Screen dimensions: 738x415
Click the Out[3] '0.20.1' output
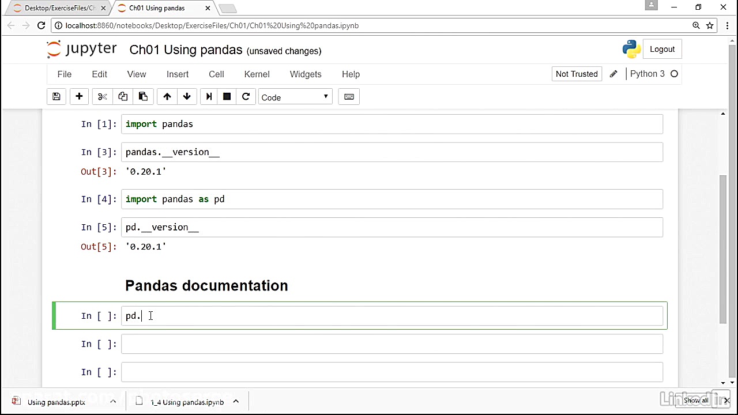click(146, 171)
